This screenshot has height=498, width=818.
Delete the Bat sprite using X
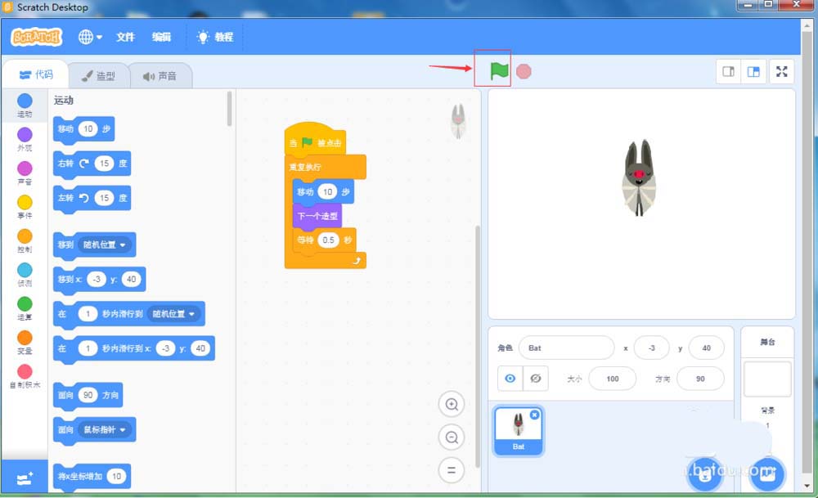(x=534, y=415)
